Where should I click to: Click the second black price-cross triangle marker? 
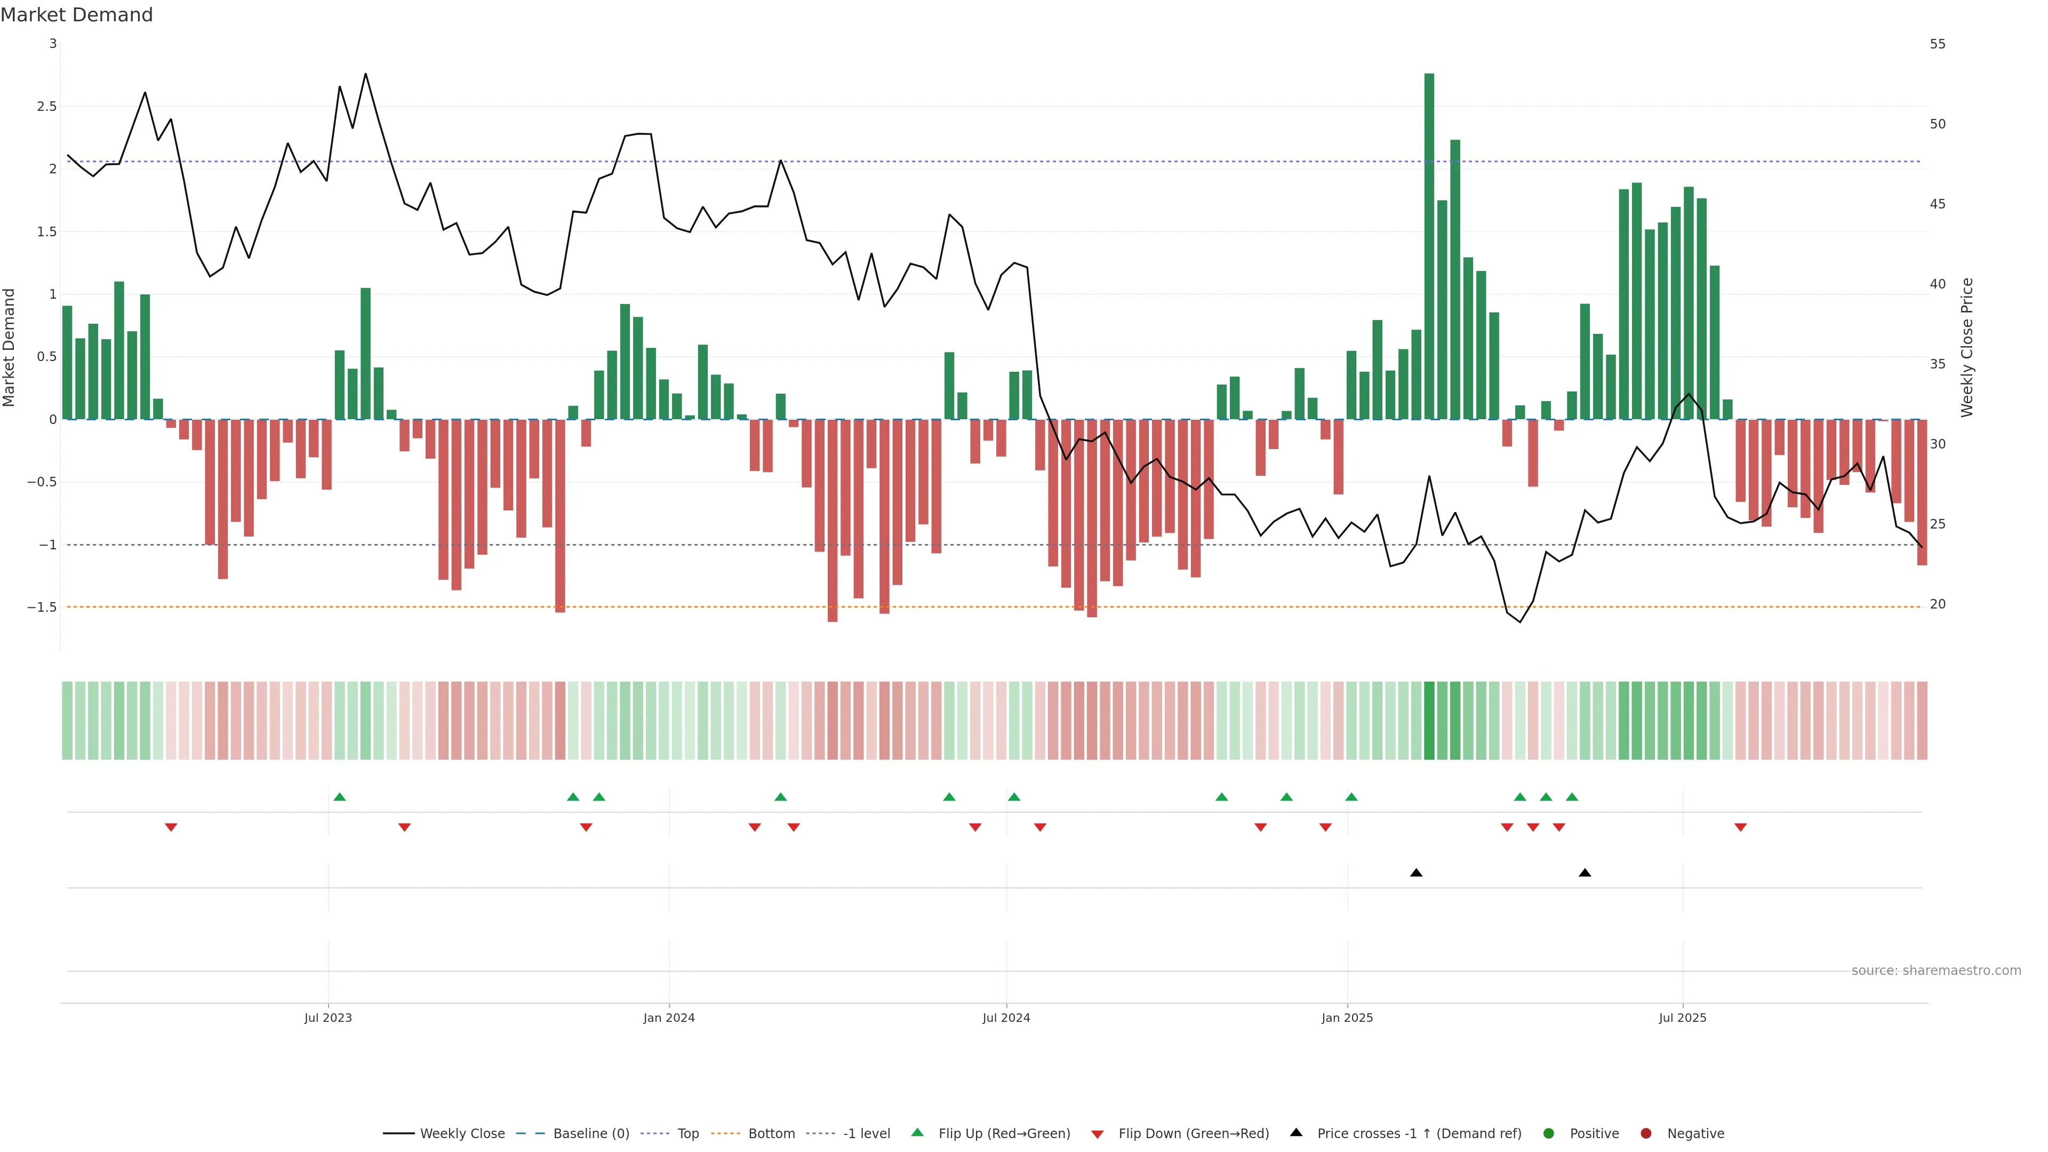coord(1585,873)
